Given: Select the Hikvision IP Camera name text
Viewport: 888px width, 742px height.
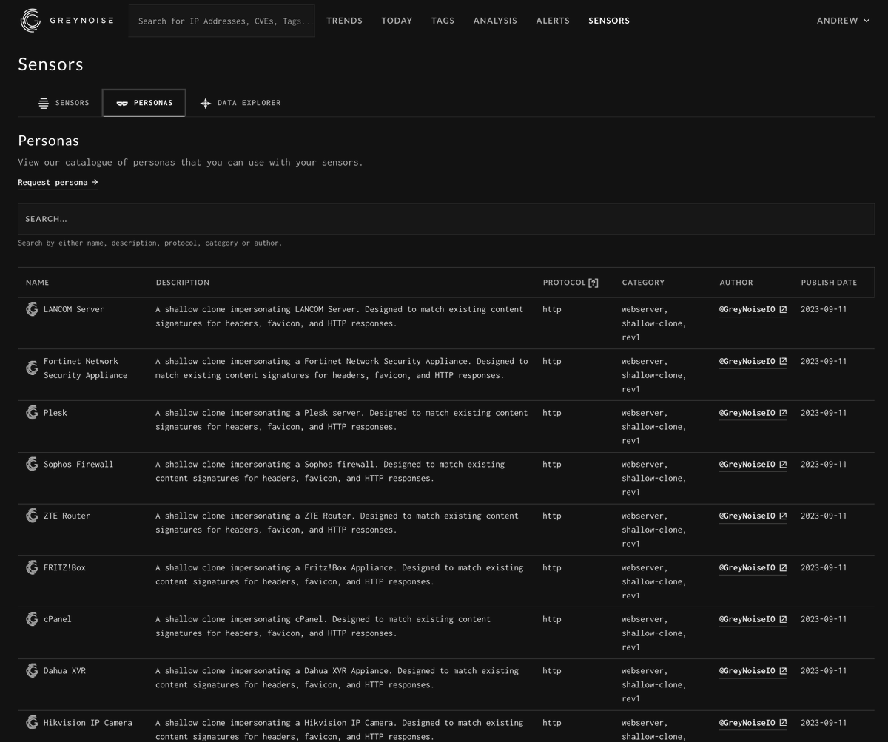Looking at the screenshot, I should click(88, 723).
